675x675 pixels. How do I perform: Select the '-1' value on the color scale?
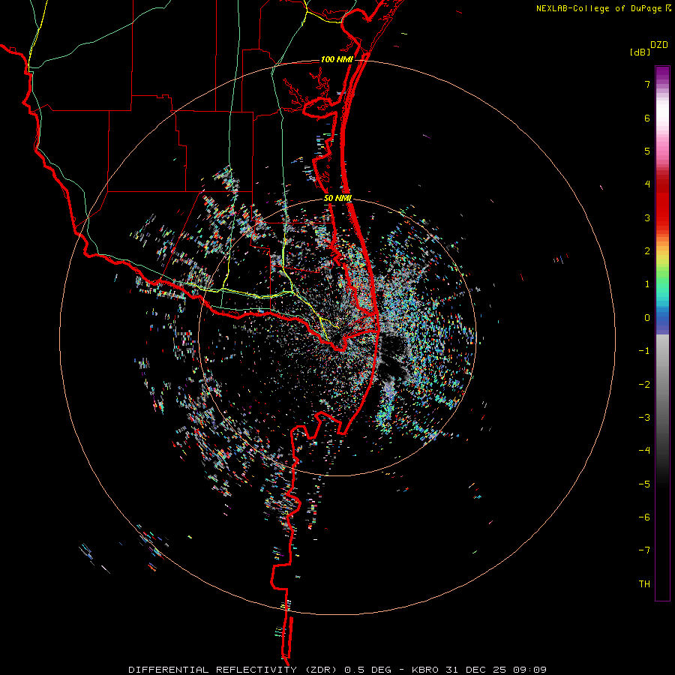point(644,351)
